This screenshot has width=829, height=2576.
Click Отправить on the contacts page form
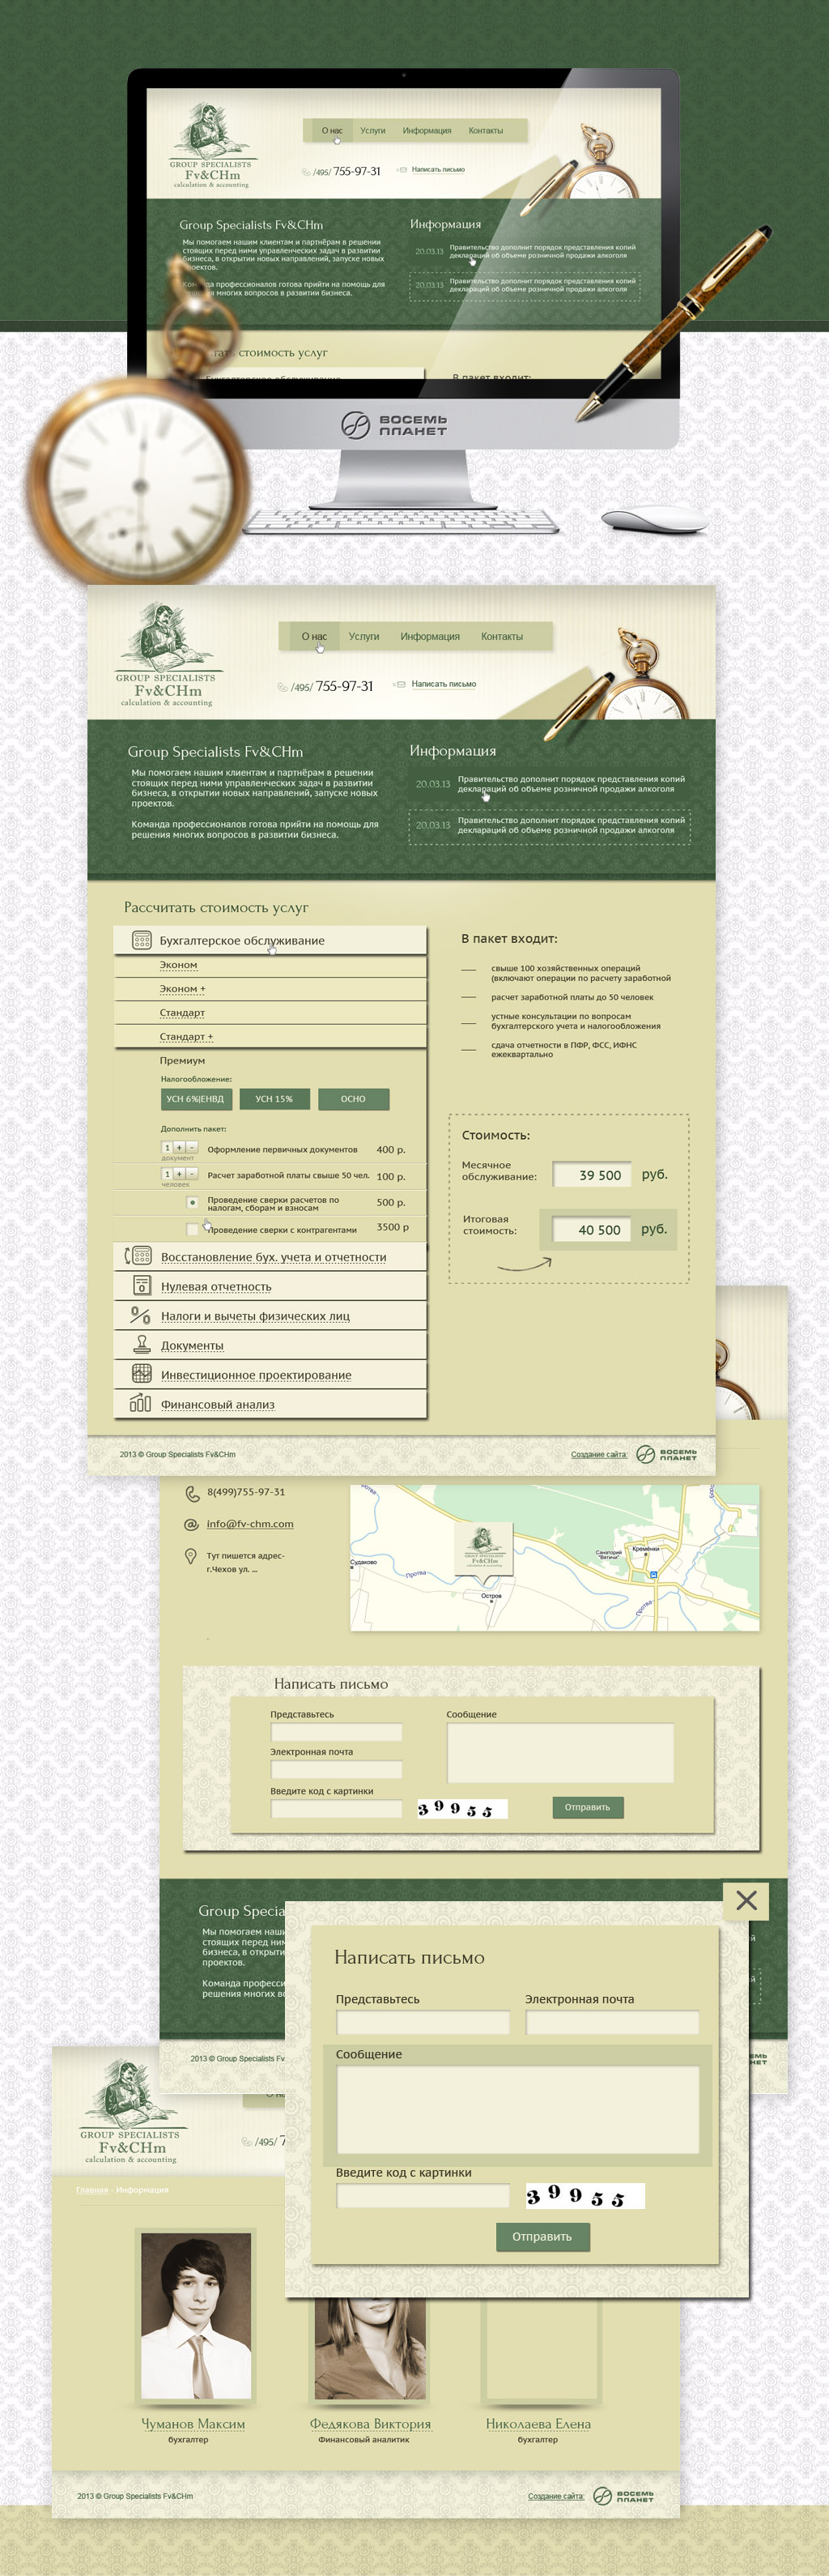(587, 1807)
